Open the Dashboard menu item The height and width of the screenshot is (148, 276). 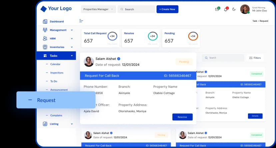click(56, 21)
